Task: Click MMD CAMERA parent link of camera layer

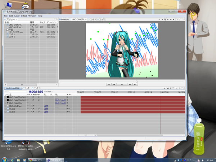Action: coord(60,103)
